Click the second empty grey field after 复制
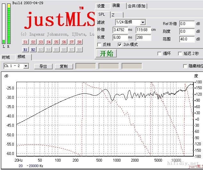Viewport: 203px width, 170px height. [x=109, y=66]
